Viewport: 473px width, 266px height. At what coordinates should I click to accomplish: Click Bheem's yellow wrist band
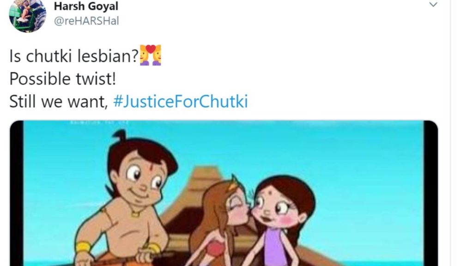83,248
